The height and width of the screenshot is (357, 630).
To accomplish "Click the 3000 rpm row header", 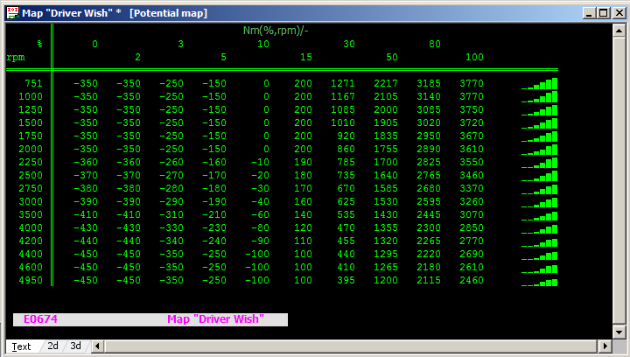I will [x=31, y=201].
